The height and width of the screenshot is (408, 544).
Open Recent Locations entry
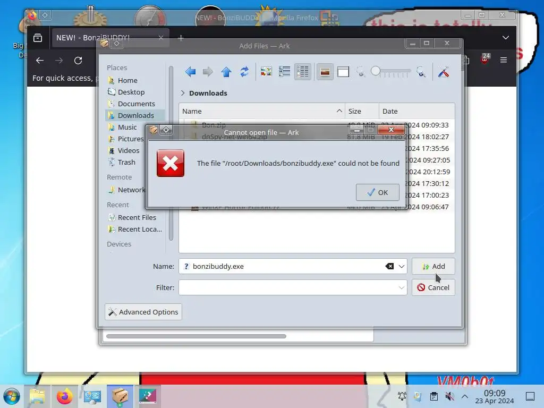click(134, 229)
